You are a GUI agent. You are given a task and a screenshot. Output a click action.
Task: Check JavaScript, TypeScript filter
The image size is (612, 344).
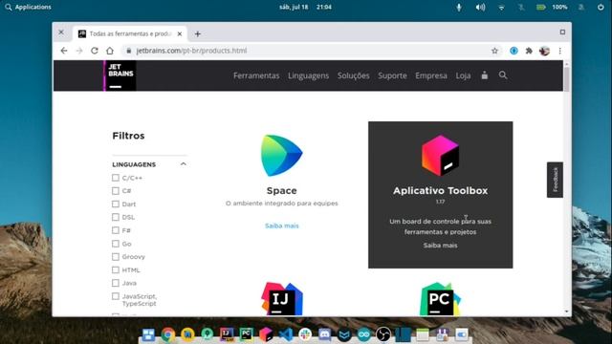116,296
